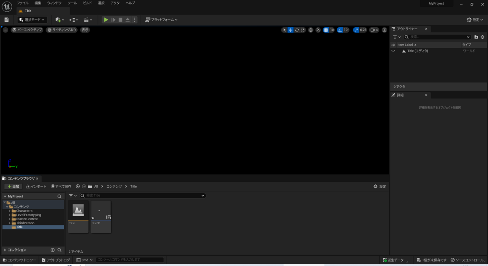Screen dimensions: 488x266
Task: Open the 設定 menu in the top toolbar
Action: pyautogui.click(x=475, y=19)
